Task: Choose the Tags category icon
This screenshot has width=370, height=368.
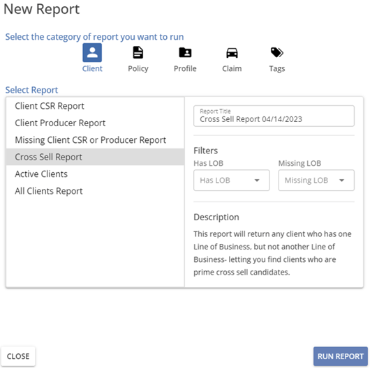Action: coord(276,52)
